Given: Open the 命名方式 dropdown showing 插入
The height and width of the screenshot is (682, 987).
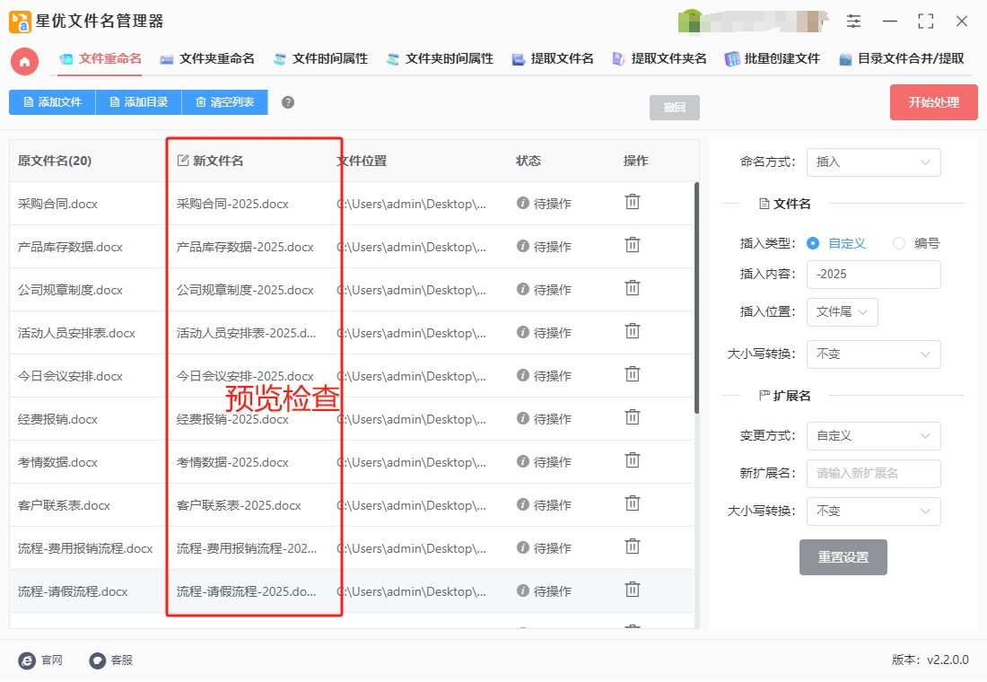Looking at the screenshot, I should (873, 162).
